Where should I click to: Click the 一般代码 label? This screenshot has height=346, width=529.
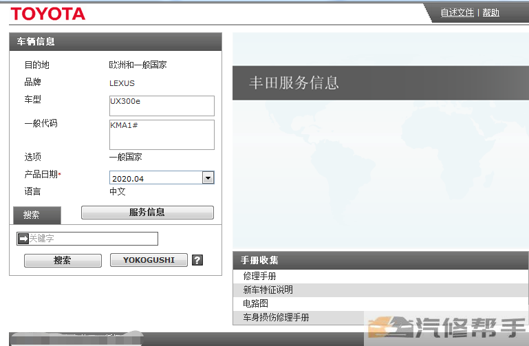tap(41, 123)
